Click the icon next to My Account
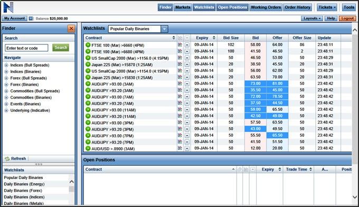The height and width of the screenshot is (207, 359). click(31, 18)
